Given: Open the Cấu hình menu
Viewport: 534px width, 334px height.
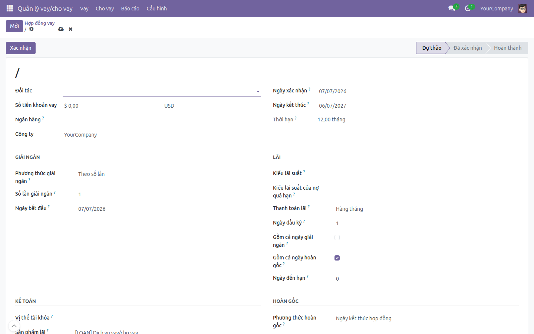Looking at the screenshot, I should click(x=156, y=9).
